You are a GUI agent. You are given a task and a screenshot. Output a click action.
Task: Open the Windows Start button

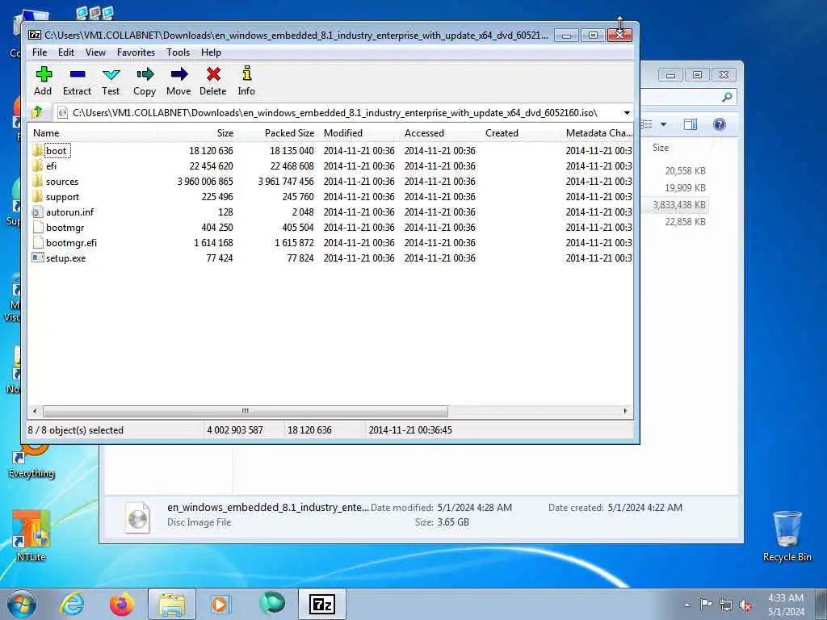point(22,604)
